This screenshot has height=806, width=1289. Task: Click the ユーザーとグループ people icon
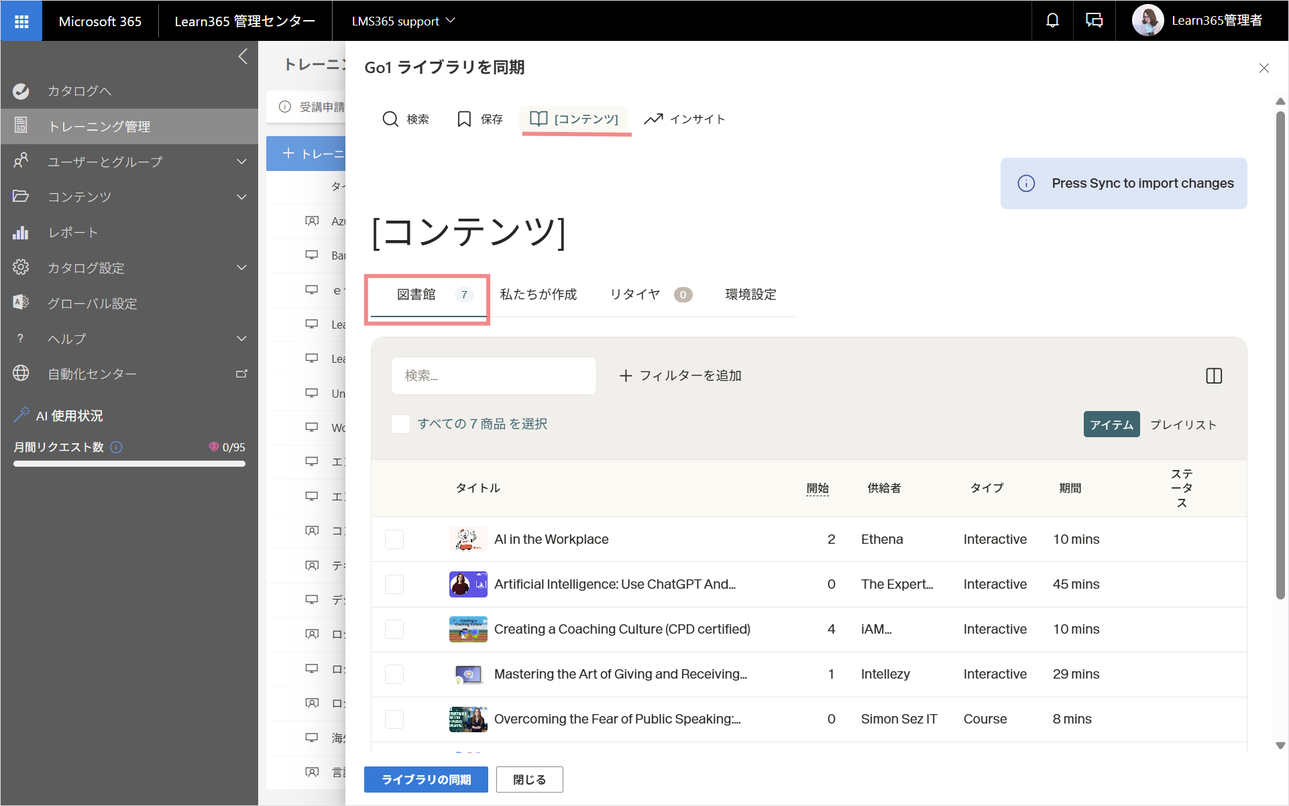(x=21, y=161)
